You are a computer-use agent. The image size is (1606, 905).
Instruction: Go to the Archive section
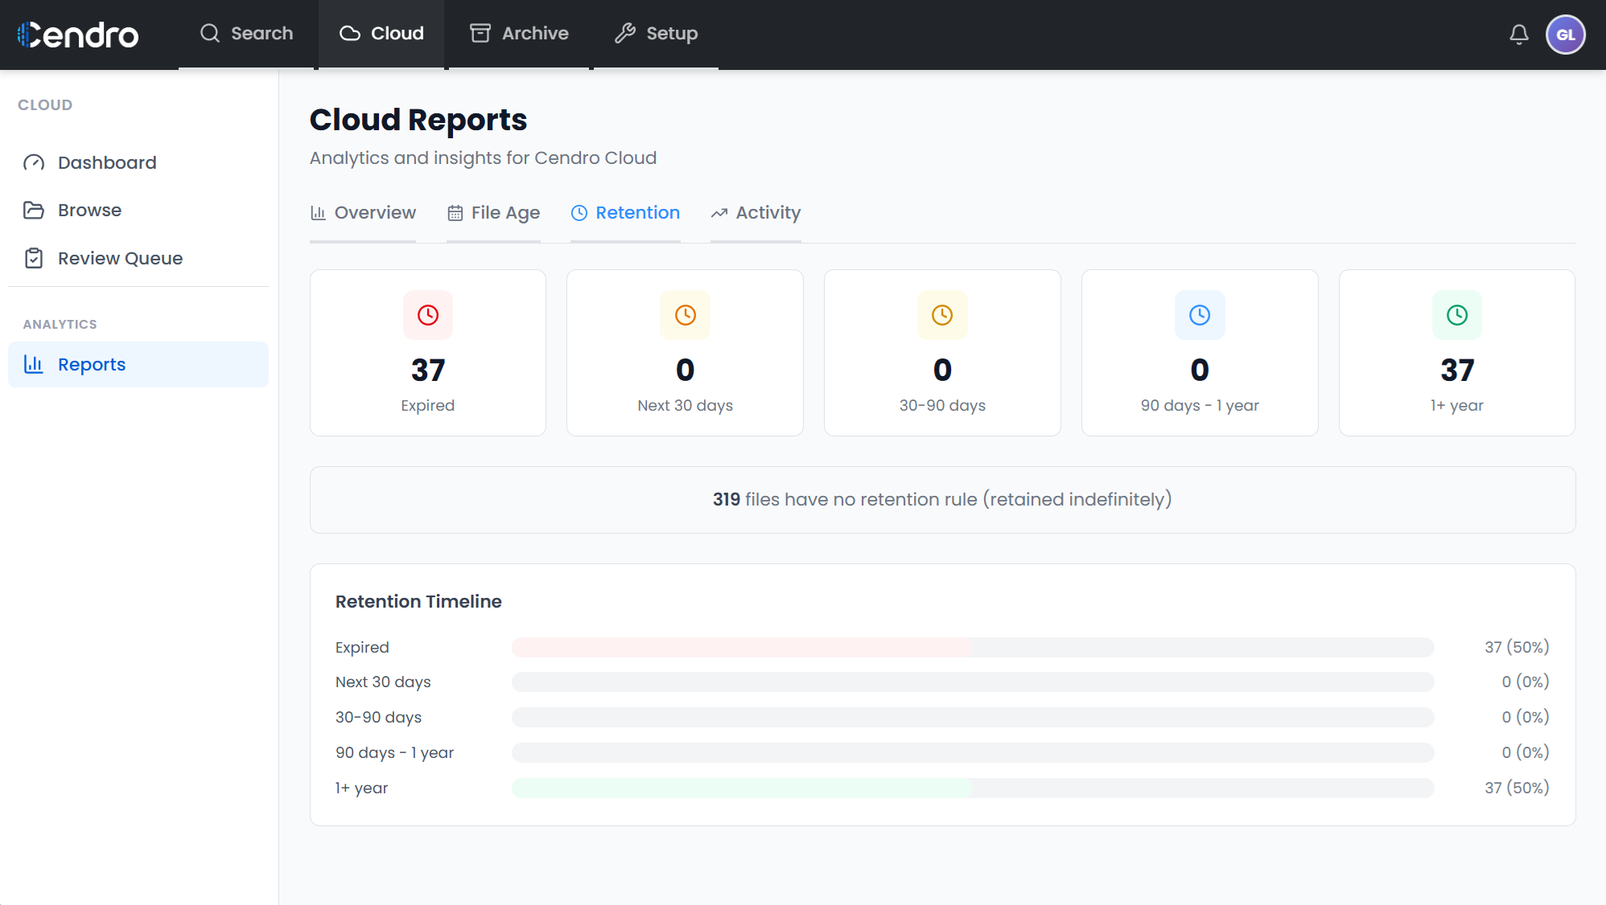coord(519,34)
